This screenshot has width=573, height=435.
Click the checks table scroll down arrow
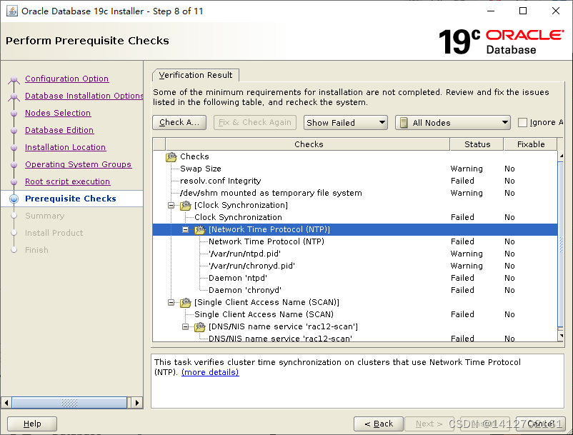pyautogui.click(x=561, y=335)
